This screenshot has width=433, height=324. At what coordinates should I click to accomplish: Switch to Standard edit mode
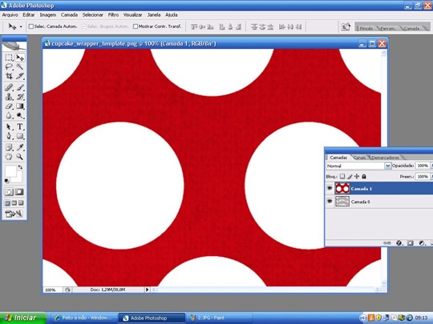pyautogui.click(x=9, y=192)
